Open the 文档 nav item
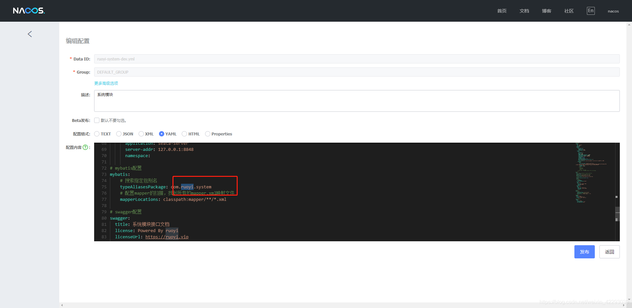 point(524,11)
